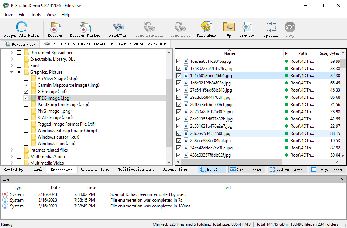
Task: Sort by Creation Time
Action: click(95, 169)
